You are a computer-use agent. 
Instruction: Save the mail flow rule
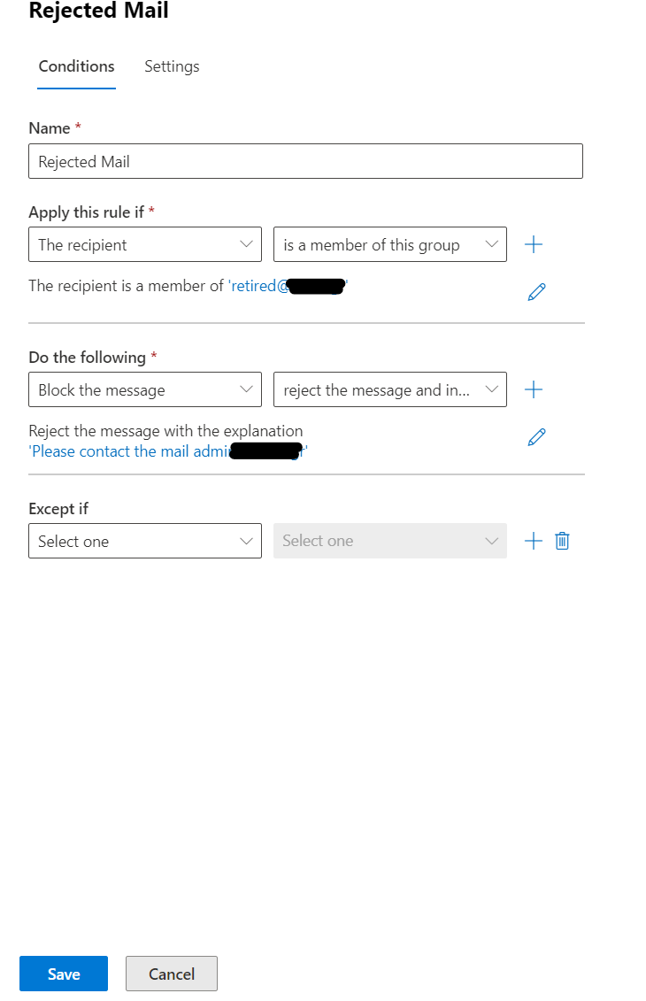64,974
